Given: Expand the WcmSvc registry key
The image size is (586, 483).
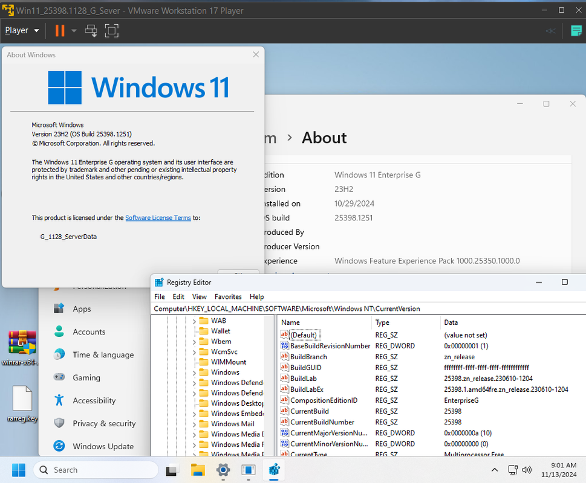Looking at the screenshot, I should coord(194,352).
